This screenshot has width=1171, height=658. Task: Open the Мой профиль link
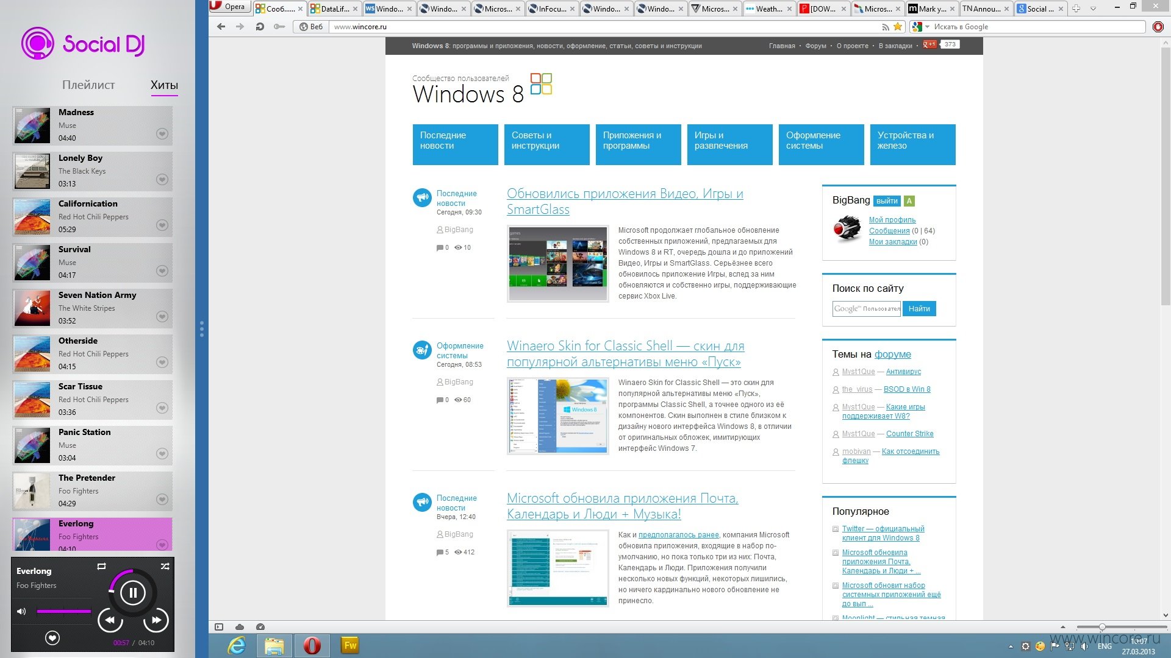coord(892,220)
